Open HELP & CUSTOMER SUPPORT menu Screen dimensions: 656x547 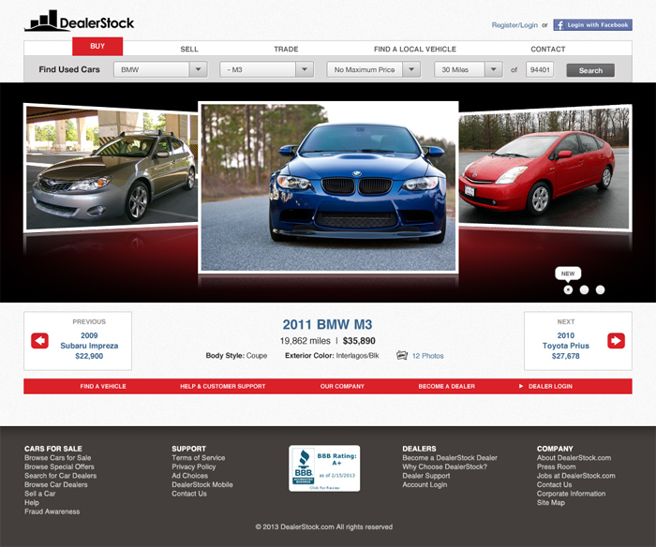tap(223, 387)
